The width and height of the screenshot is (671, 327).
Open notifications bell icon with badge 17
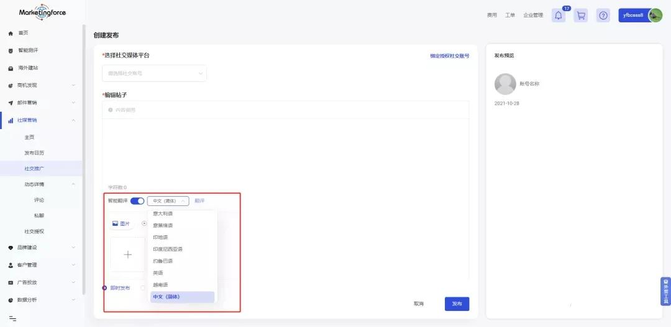pos(559,16)
